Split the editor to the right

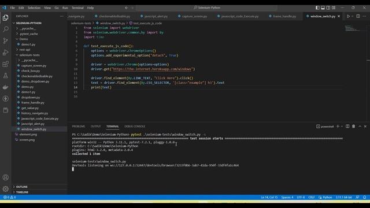coord(358,16)
